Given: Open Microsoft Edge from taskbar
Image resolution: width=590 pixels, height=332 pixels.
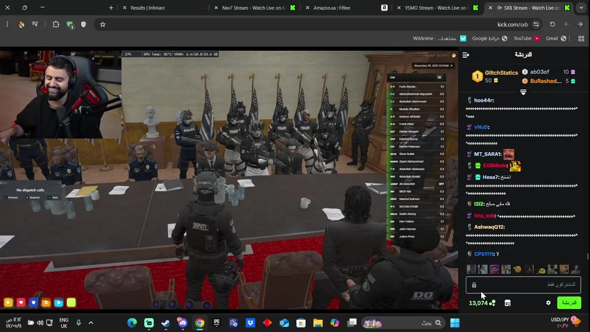Looking at the screenshot, I should (x=132, y=323).
